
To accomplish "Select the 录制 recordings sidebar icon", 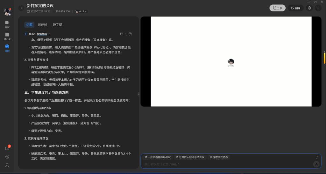I will click(7, 48).
